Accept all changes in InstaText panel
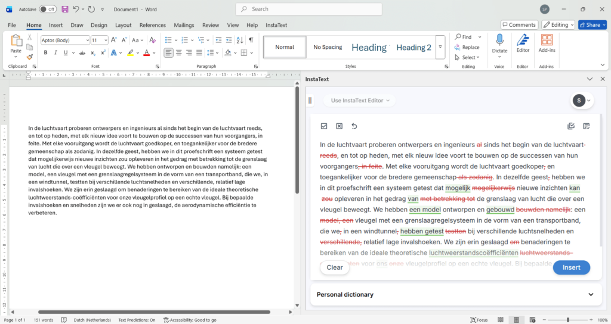The height and width of the screenshot is (324, 611). pos(324,126)
